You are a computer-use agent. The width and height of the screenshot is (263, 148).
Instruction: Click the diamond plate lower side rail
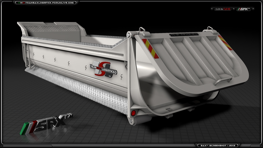[x=77, y=88]
